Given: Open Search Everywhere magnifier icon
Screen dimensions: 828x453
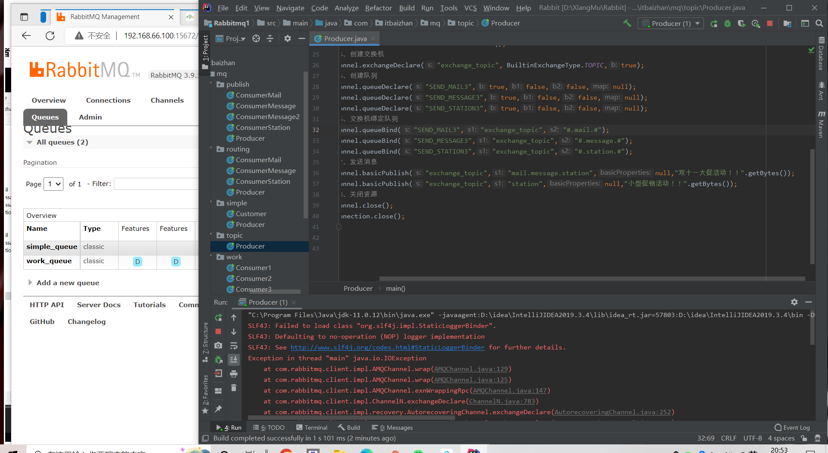Looking at the screenshot, I should point(819,23).
